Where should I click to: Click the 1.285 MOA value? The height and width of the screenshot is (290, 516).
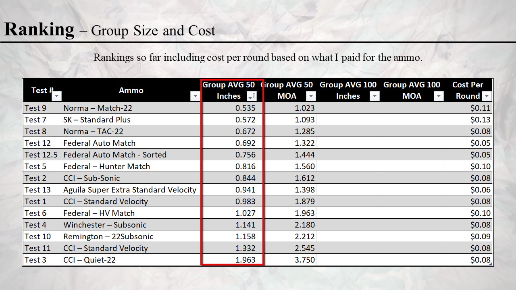click(305, 131)
